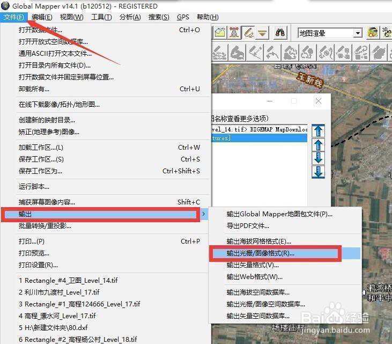This screenshot has width=392, height=344.
Task: Move layer to bottom with last blue arrow
Action: pyautogui.click(x=318, y=172)
